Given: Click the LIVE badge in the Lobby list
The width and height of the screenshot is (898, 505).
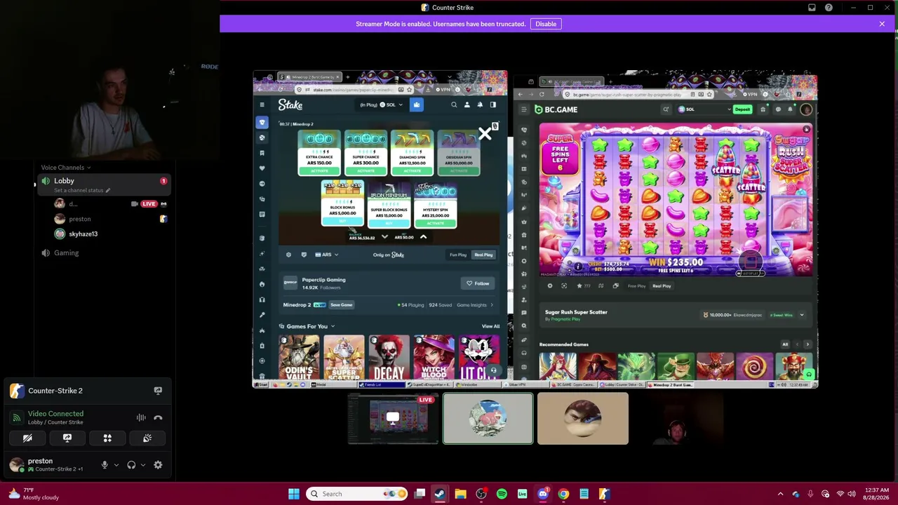Looking at the screenshot, I should pos(149,204).
